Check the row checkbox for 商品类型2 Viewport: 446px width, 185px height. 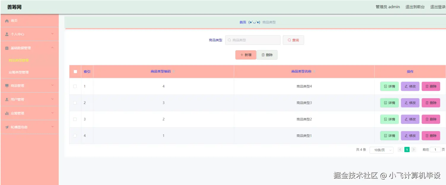pyautogui.click(x=75, y=119)
